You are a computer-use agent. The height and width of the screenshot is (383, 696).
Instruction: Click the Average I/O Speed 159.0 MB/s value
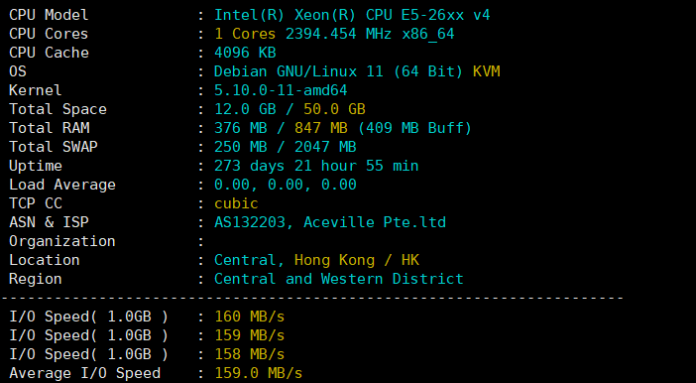(x=259, y=373)
